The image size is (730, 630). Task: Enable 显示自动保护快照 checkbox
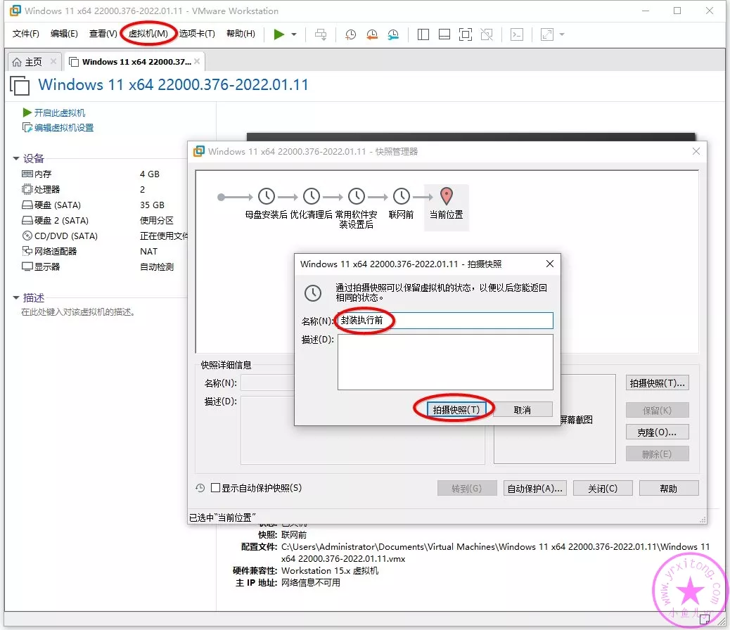click(216, 488)
